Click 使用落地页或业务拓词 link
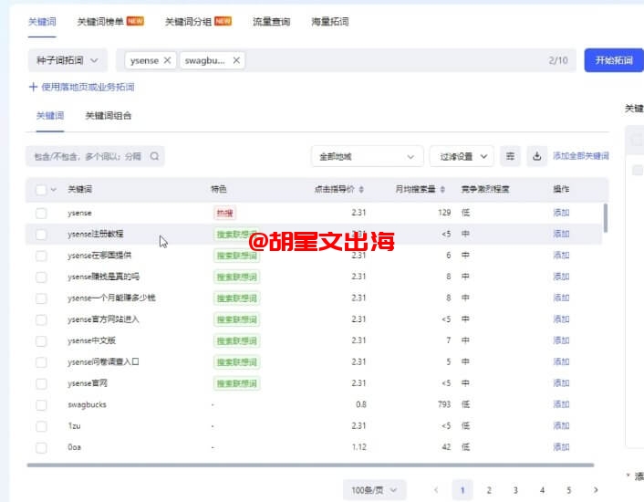The width and height of the screenshot is (644, 502). click(88, 87)
